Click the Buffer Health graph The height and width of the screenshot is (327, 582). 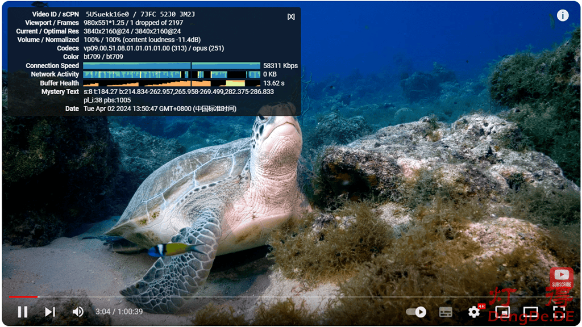172,83
